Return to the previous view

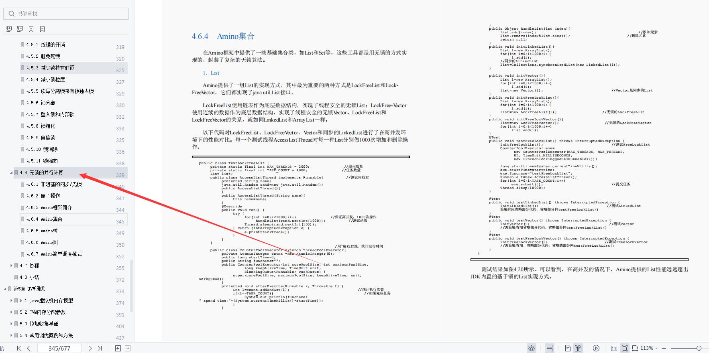point(118,348)
